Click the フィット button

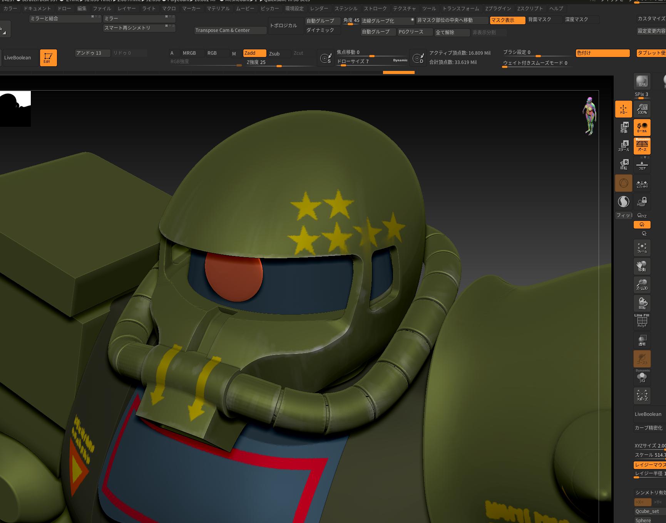click(x=623, y=215)
